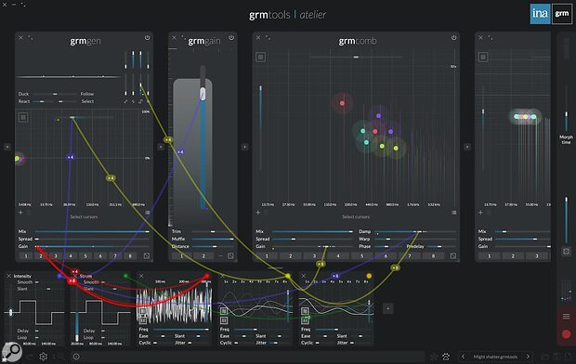
Task: Select grmgen snapshot 4
Action: tap(71, 256)
